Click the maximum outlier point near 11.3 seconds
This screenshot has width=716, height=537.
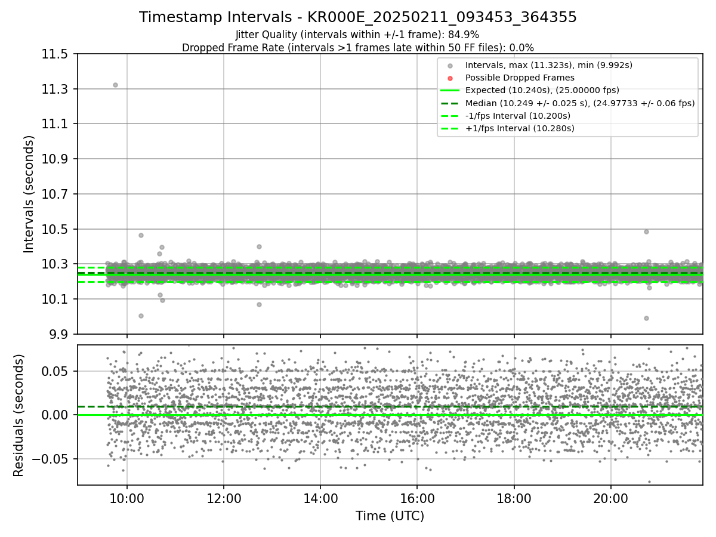click(x=115, y=85)
